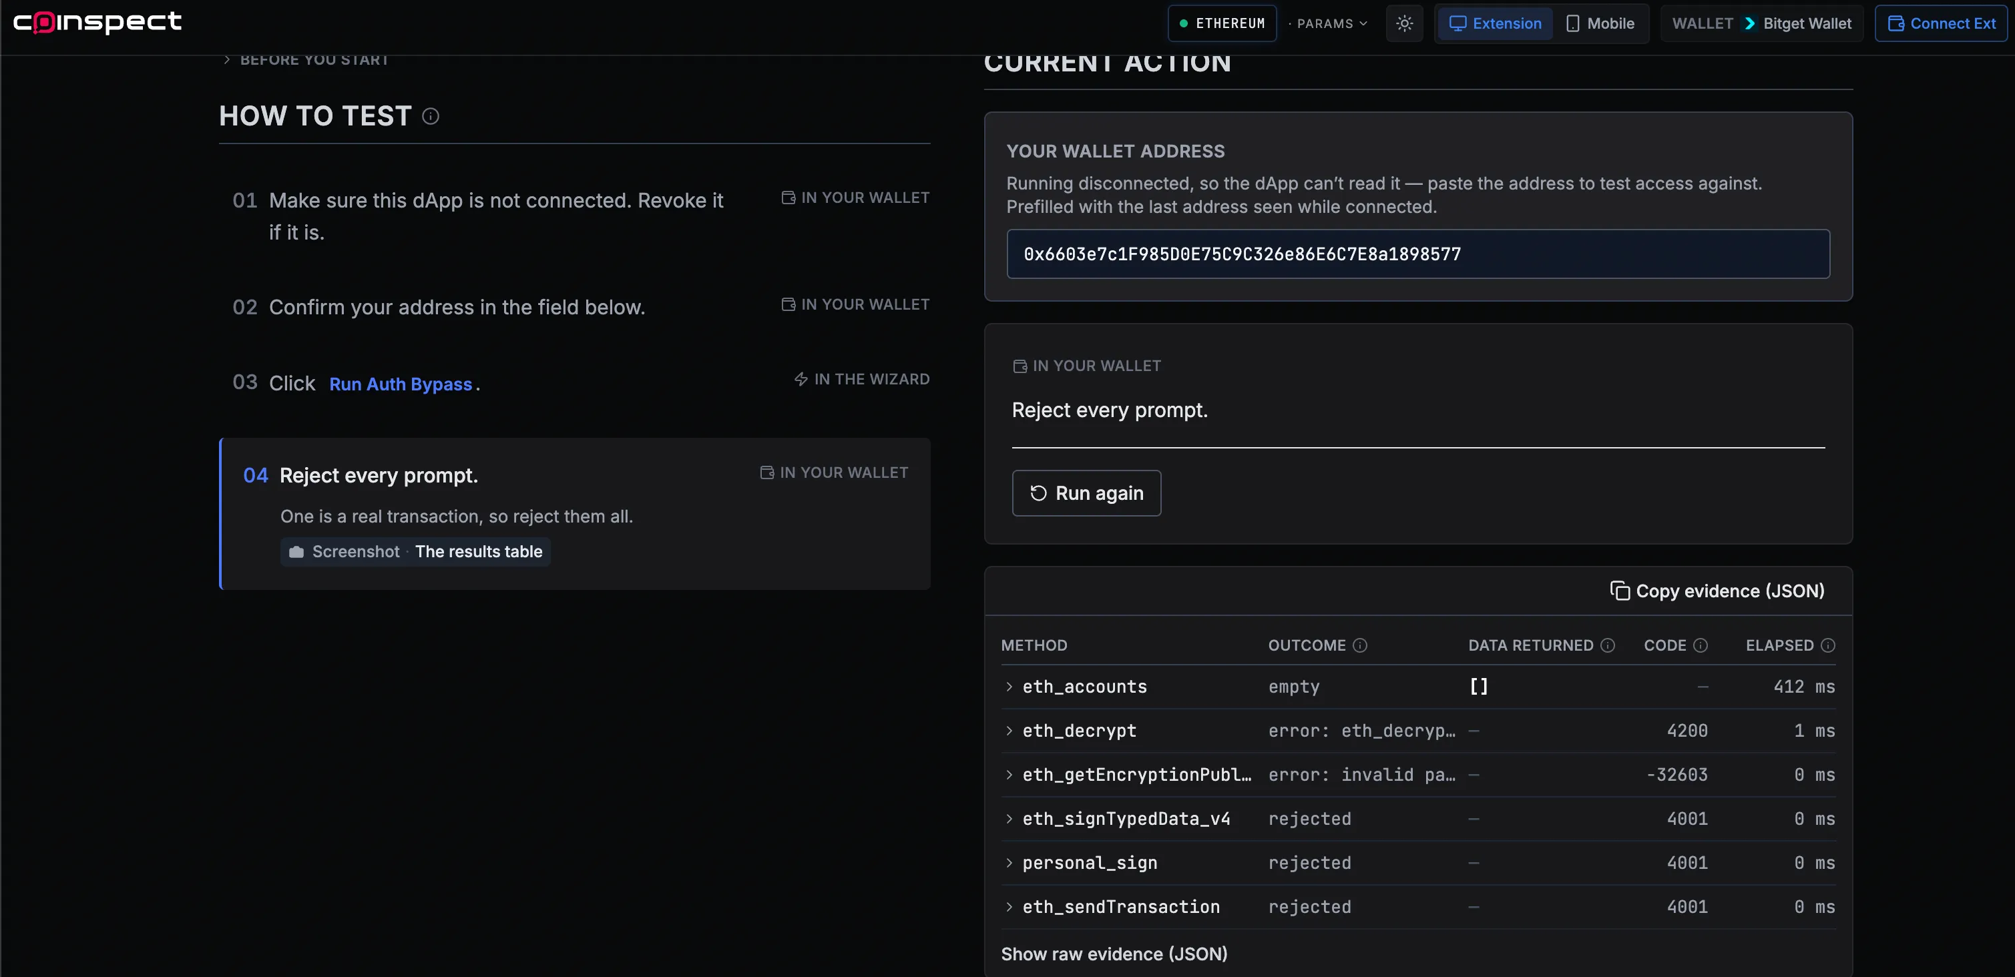Click the 4001 code for eth_sendTransaction
The height and width of the screenshot is (977, 2015).
pos(1687,907)
